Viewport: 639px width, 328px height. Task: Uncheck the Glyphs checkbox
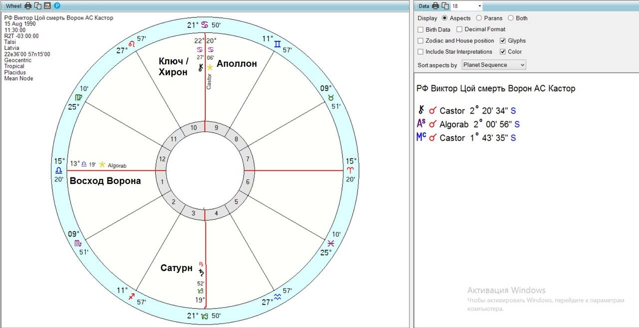(503, 41)
